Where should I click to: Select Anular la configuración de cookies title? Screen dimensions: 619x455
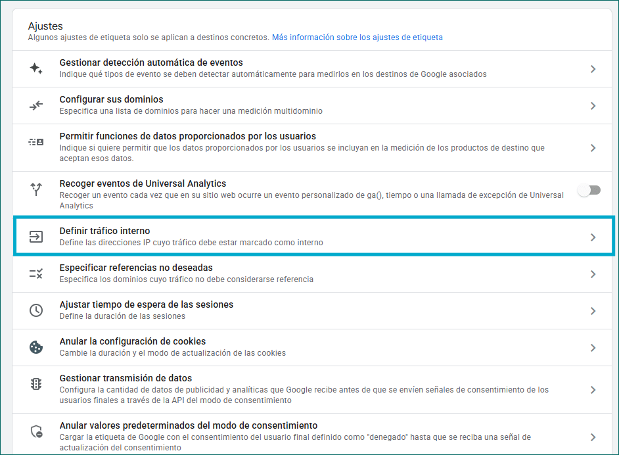[x=132, y=341]
